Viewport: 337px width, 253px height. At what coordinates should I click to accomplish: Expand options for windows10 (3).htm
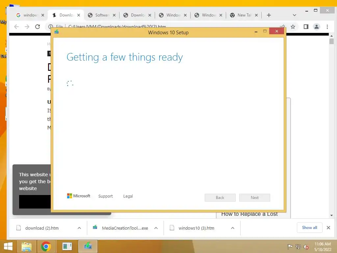233,228
